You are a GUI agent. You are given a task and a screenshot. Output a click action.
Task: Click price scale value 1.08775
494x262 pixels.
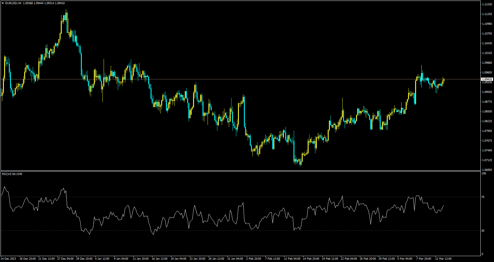[487, 102]
